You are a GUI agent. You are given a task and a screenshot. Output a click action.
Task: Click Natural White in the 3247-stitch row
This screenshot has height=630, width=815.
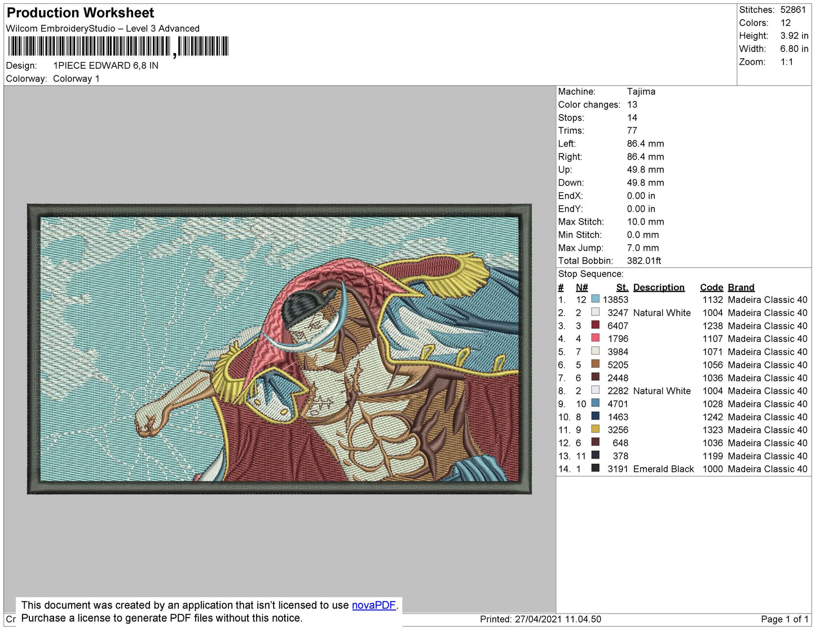(x=662, y=312)
